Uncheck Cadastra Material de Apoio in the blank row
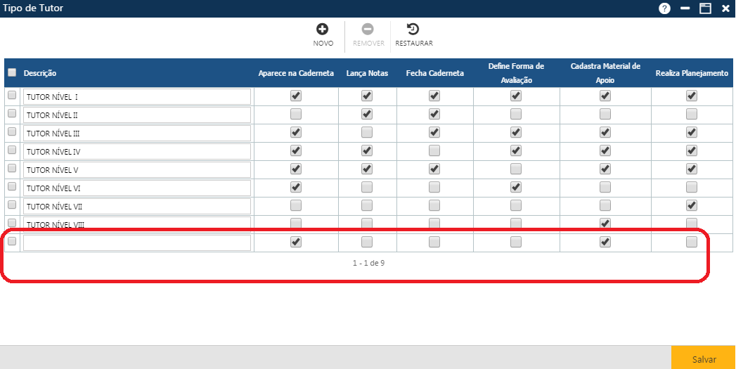736x369 pixels. click(605, 242)
